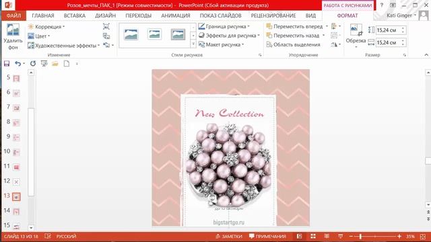Screen dimensions: 431x242
Task: Expand the picture styles gallery
Action: 193,44
